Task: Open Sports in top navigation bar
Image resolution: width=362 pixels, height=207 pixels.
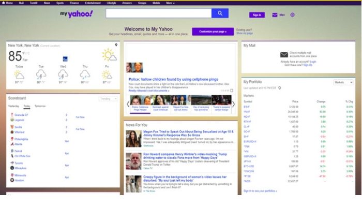Action: pos(60,3)
